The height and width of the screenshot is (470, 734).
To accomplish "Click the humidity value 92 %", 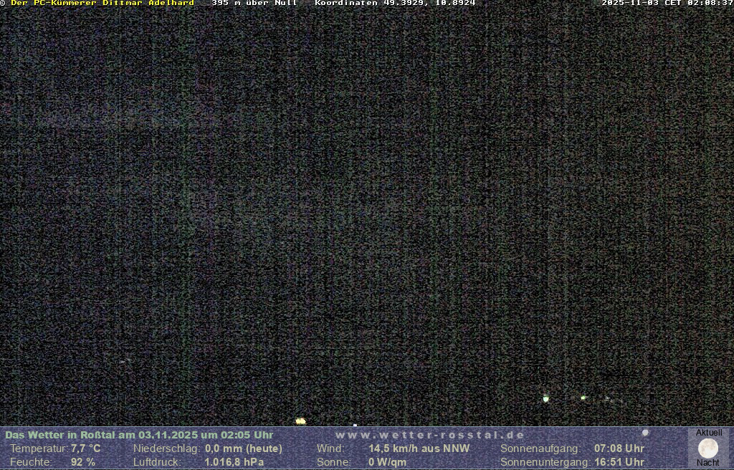I will (x=82, y=462).
